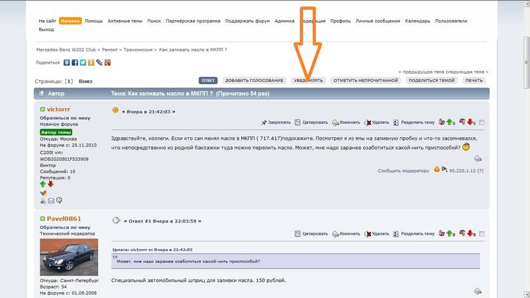
Task: Tick the checkbox on victorrr's post
Action: point(482,123)
